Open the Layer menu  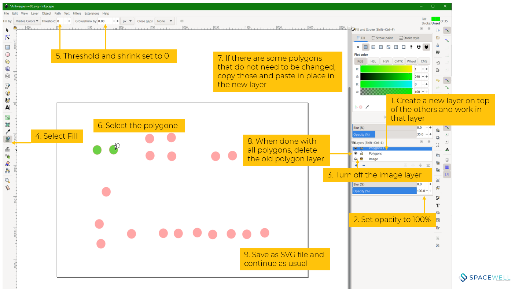pyautogui.click(x=35, y=14)
